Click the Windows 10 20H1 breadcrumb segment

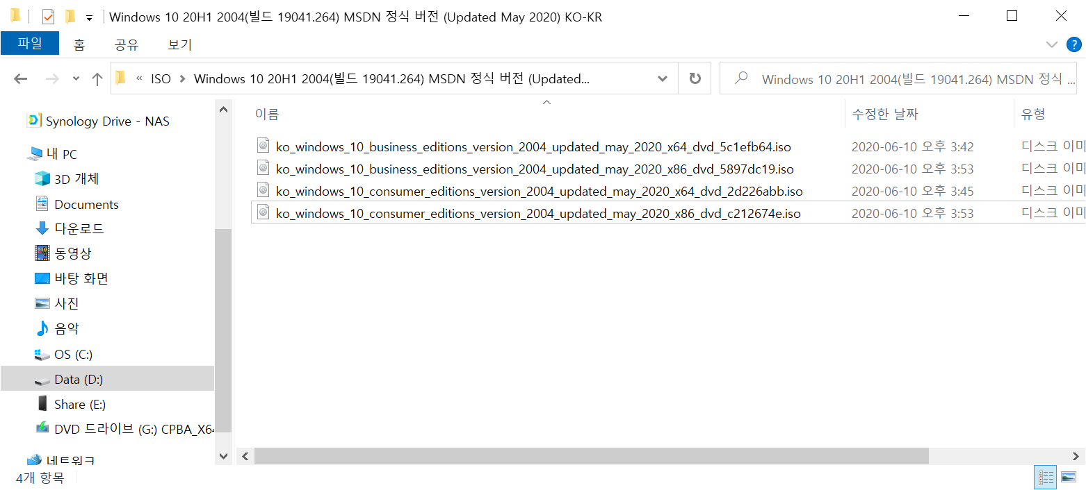click(x=391, y=78)
